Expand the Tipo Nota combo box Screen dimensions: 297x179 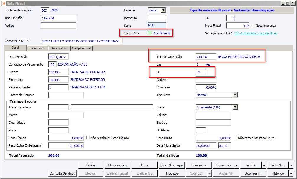click(235, 95)
